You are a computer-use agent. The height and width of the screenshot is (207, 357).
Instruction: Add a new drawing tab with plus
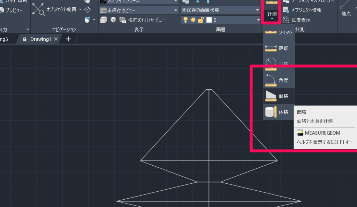[x=68, y=39]
